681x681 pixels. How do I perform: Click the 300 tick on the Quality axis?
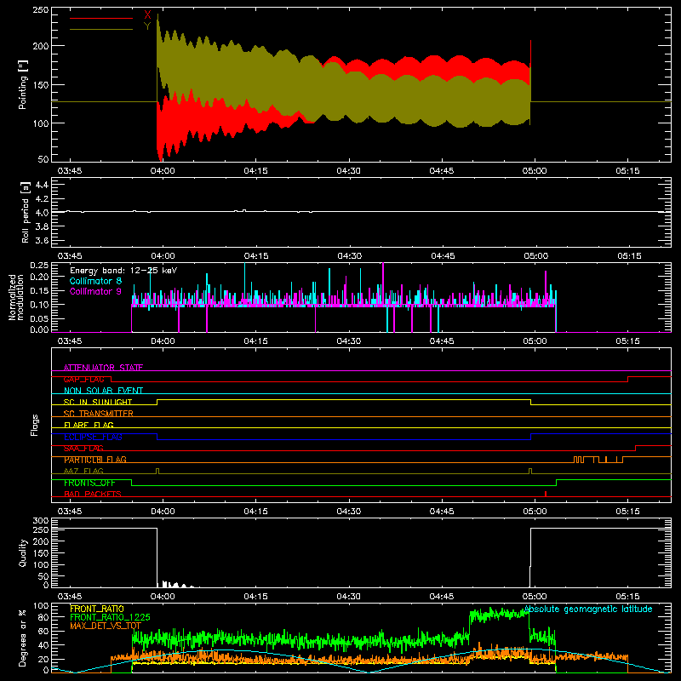click(40, 521)
